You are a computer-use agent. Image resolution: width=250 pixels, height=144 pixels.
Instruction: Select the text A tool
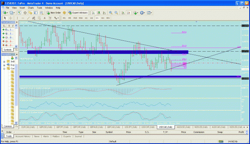click(x=45, y=18)
